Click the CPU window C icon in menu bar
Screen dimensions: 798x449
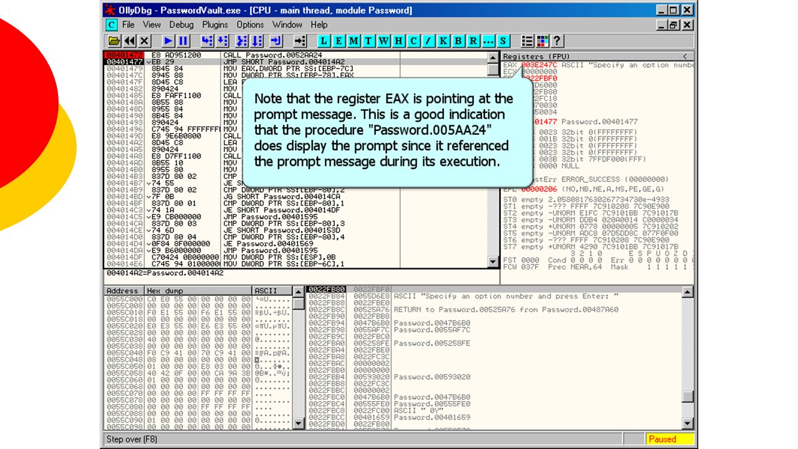112,25
